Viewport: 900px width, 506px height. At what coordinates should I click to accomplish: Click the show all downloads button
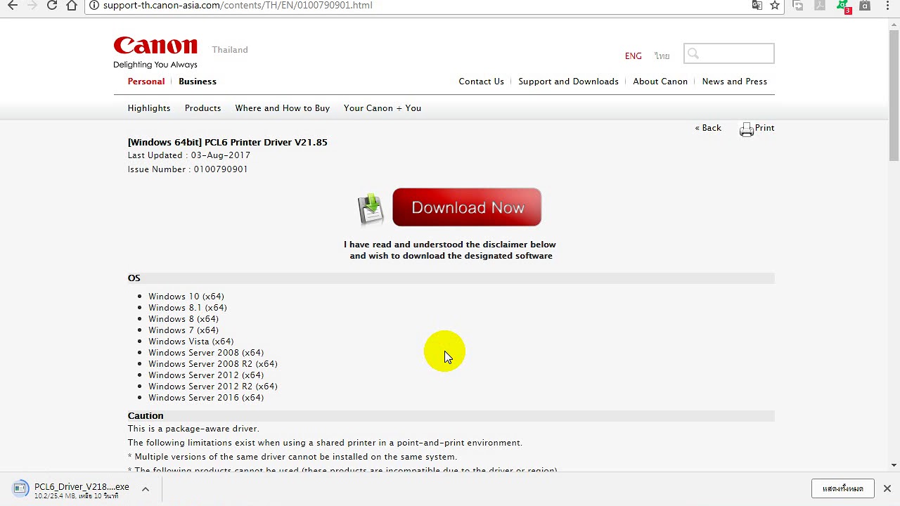pos(843,488)
